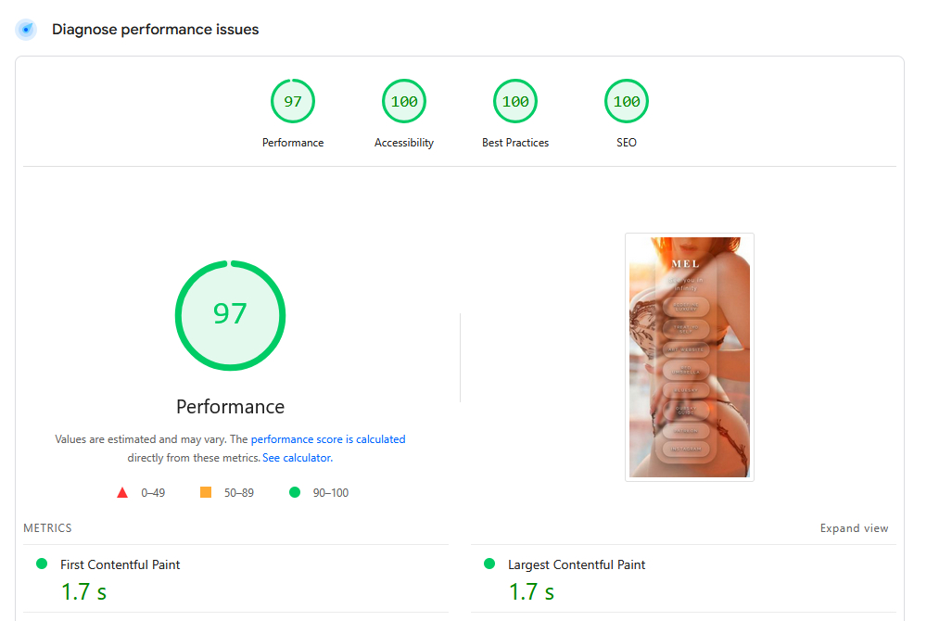This screenshot has height=621, width=952.
Task: Click the green dot beside Largest Contentful Paint
Action: tap(489, 564)
